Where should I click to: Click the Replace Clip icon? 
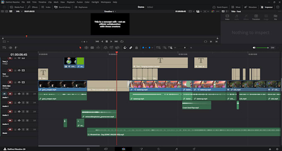pos(117,48)
